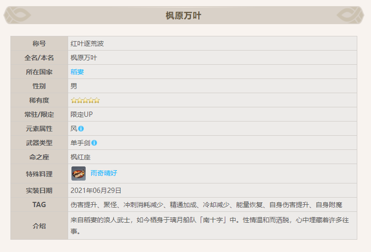The width and height of the screenshot is (371, 252).
Task: Click the 限定UP value cell
Action: [x=81, y=114]
